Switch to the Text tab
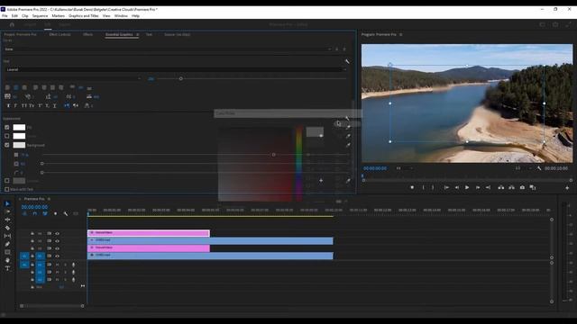 [149, 34]
